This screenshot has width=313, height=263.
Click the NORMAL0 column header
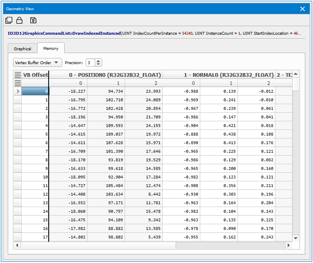point(228,75)
